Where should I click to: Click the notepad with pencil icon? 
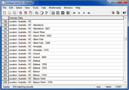coord(42,13)
